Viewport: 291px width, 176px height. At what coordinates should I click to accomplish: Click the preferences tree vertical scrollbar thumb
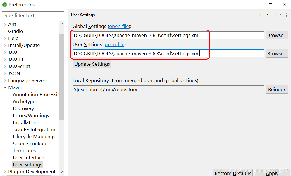(62, 77)
